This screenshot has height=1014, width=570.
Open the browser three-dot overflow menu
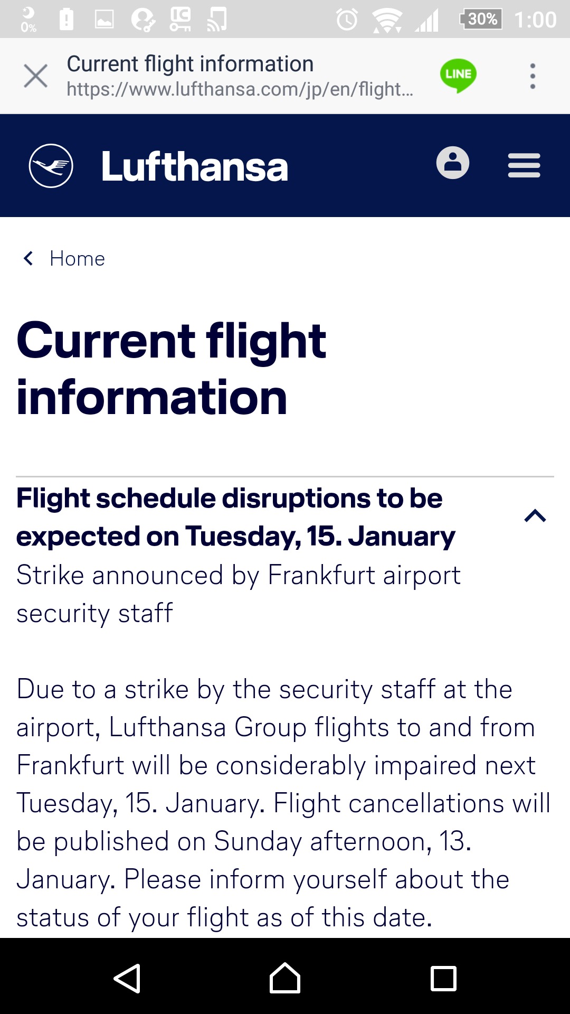tap(533, 76)
